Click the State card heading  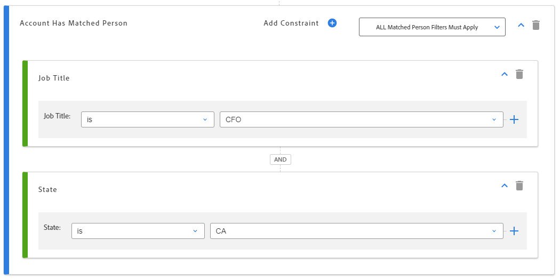click(x=47, y=189)
